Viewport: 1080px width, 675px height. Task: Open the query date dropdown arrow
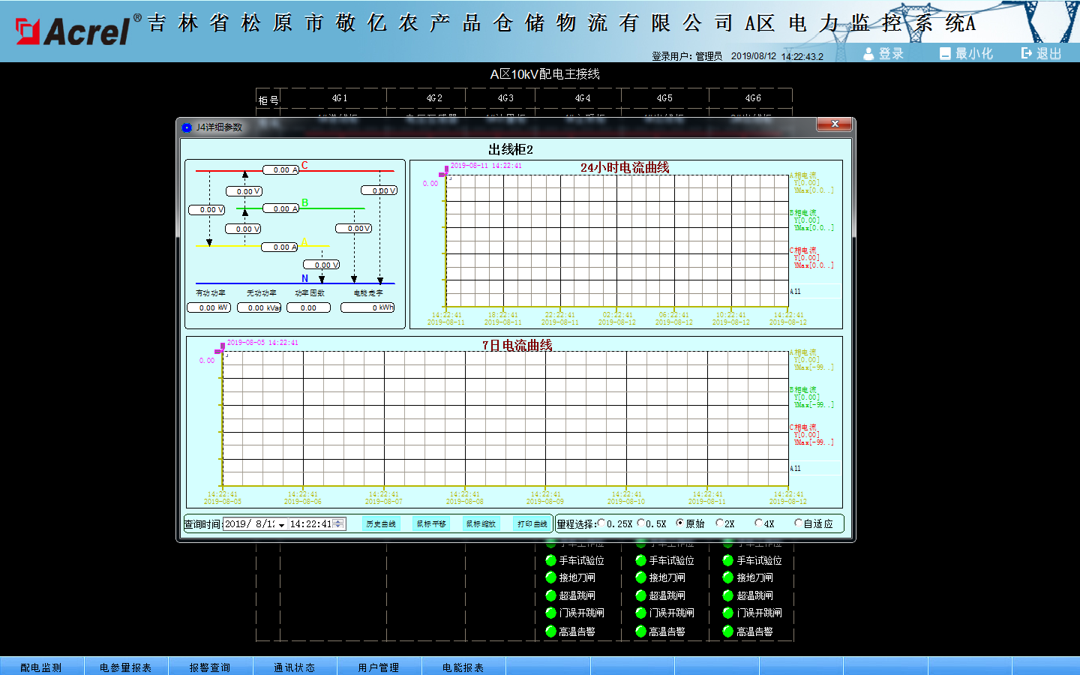[281, 524]
